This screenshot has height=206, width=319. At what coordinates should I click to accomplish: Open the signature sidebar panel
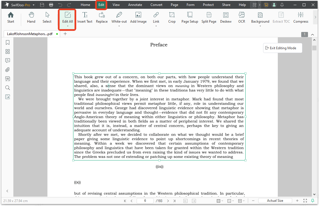click(8, 97)
